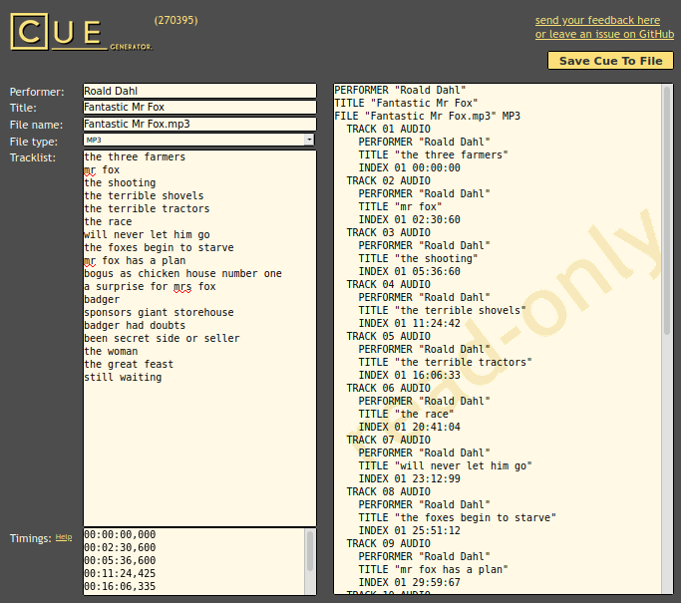Viewport: 681px width, 603px height.
Task: Click tracklist line 'a surprise for mrs fox'
Action: (150, 287)
